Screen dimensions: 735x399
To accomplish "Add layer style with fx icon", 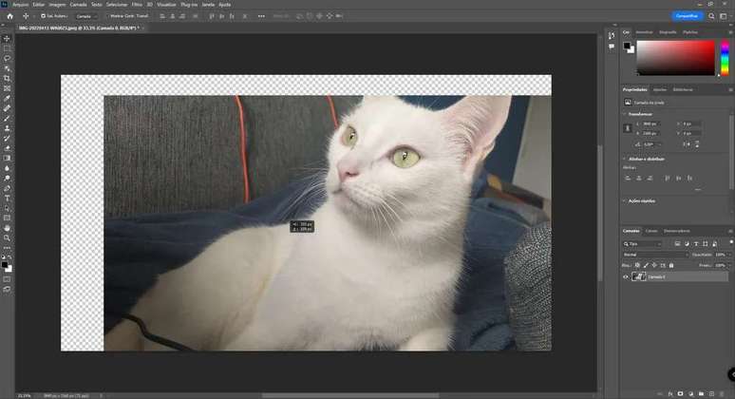I will [670, 394].
